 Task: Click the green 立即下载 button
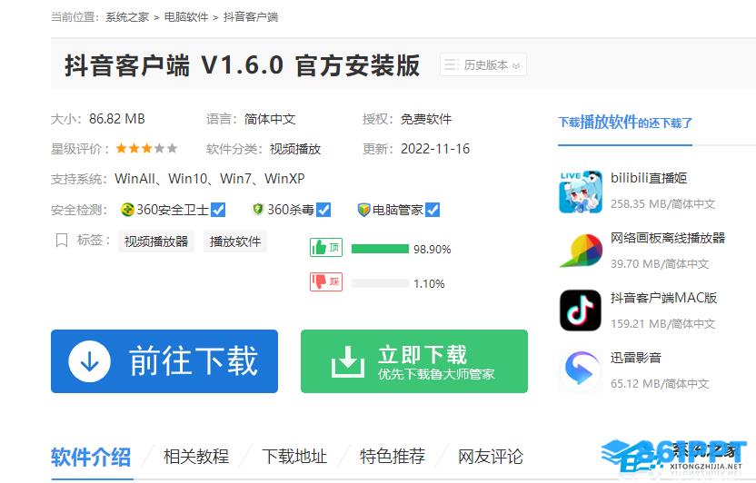tap(414, 361)
